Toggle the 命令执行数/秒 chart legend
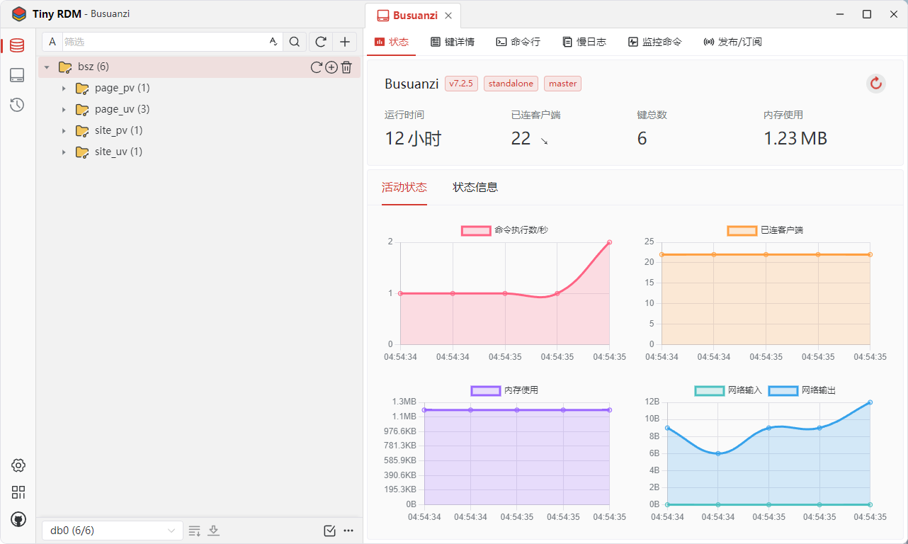Screen dimensions: 908x544 point(476,230)
